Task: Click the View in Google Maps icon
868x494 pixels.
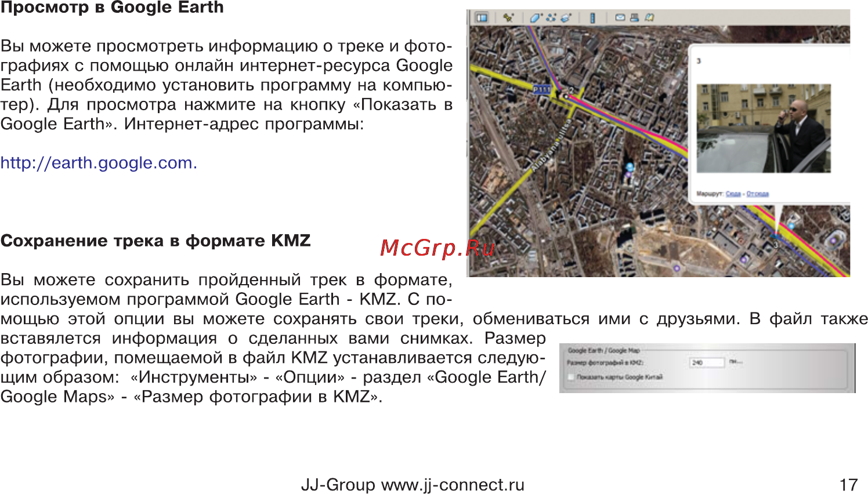Action: pyautogui.click(x=649, y=17)
